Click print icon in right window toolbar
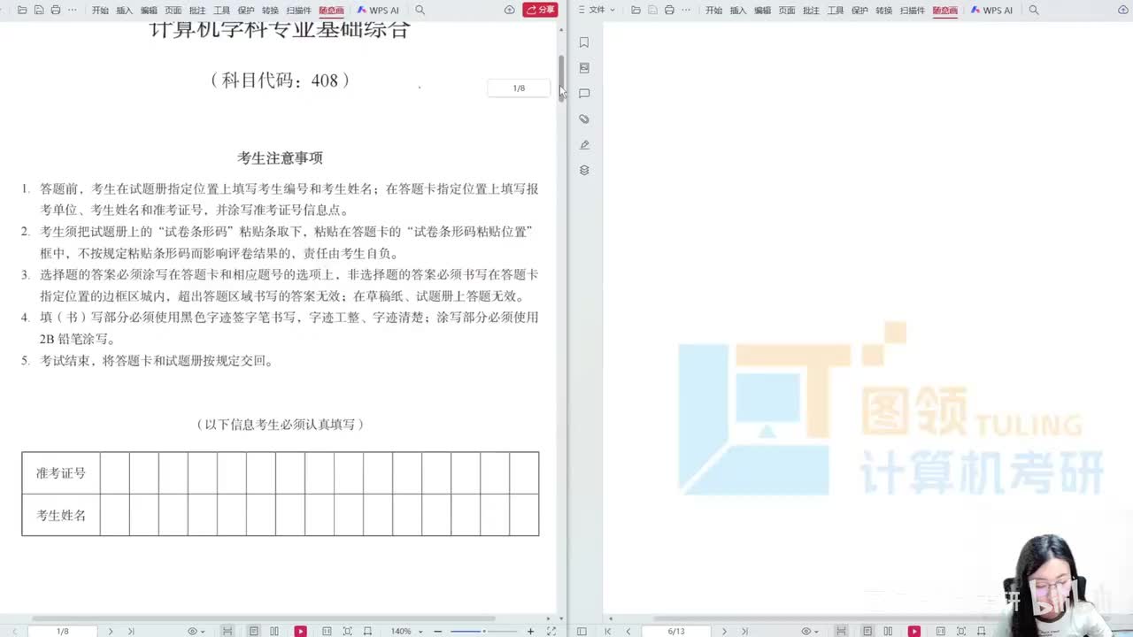The width and height of the screenshot is (1133, 637). coord(669,10)
